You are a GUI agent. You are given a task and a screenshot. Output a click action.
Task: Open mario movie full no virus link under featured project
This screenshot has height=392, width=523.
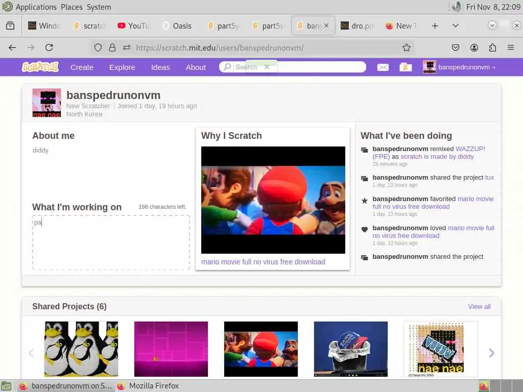point(263,262)
